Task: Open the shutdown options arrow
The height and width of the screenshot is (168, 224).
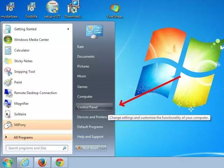Action: [x=103, y=148]
